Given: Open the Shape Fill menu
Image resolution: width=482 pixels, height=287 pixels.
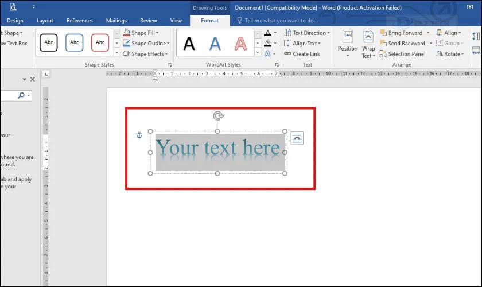Looking at the screenshot, I should click(x=141, y=33).
